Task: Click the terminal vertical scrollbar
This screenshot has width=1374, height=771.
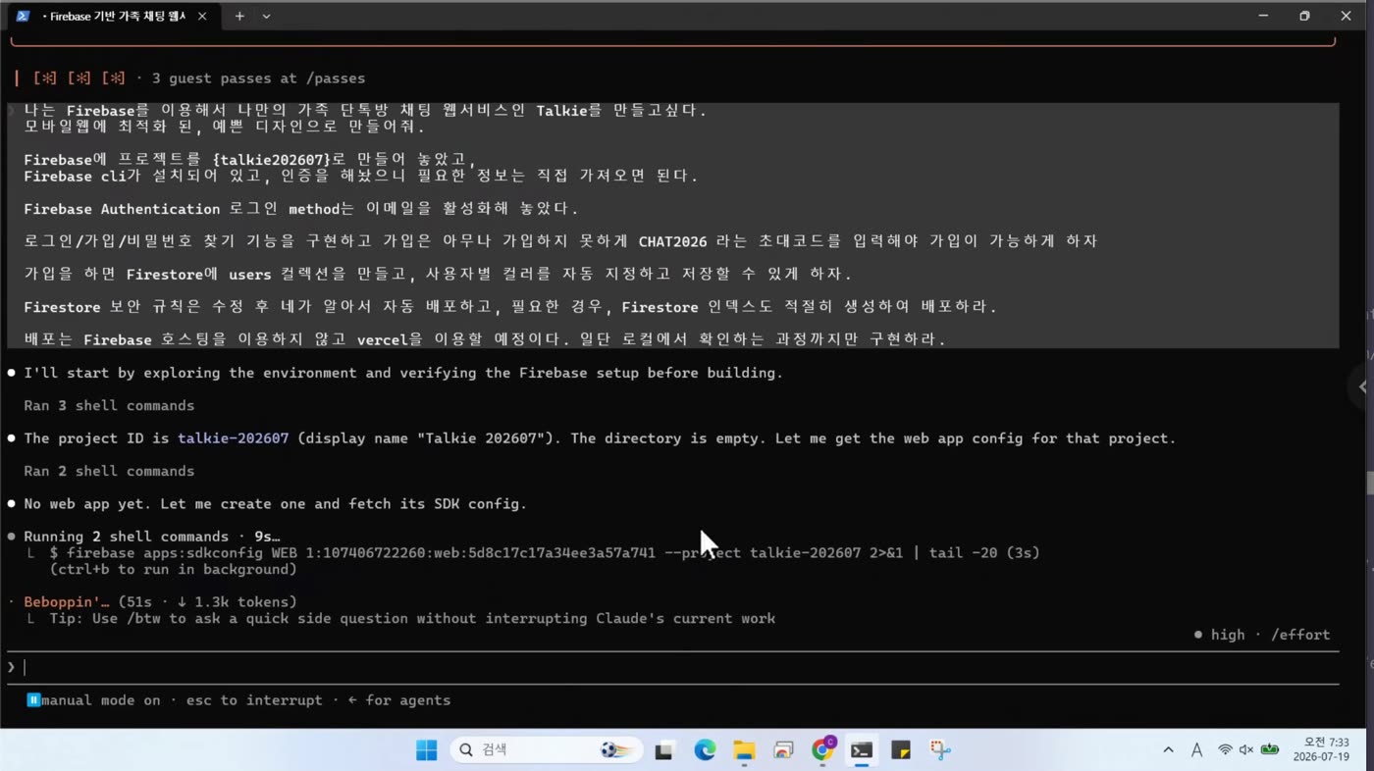Action: tap(1369, 484)
